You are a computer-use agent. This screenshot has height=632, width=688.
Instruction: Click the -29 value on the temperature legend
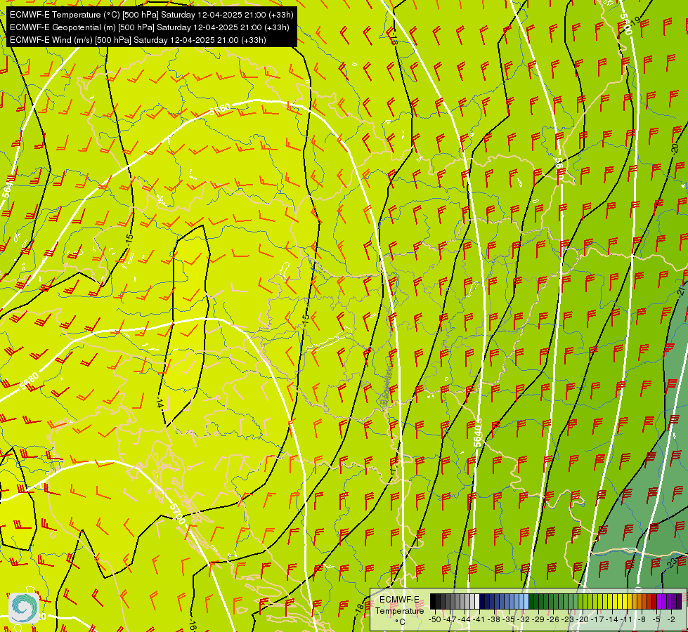click(538, 619)
